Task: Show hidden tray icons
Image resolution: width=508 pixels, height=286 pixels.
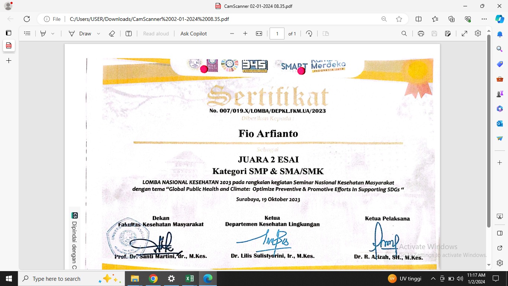Action: pyautogui.click(x=433, y=279)
